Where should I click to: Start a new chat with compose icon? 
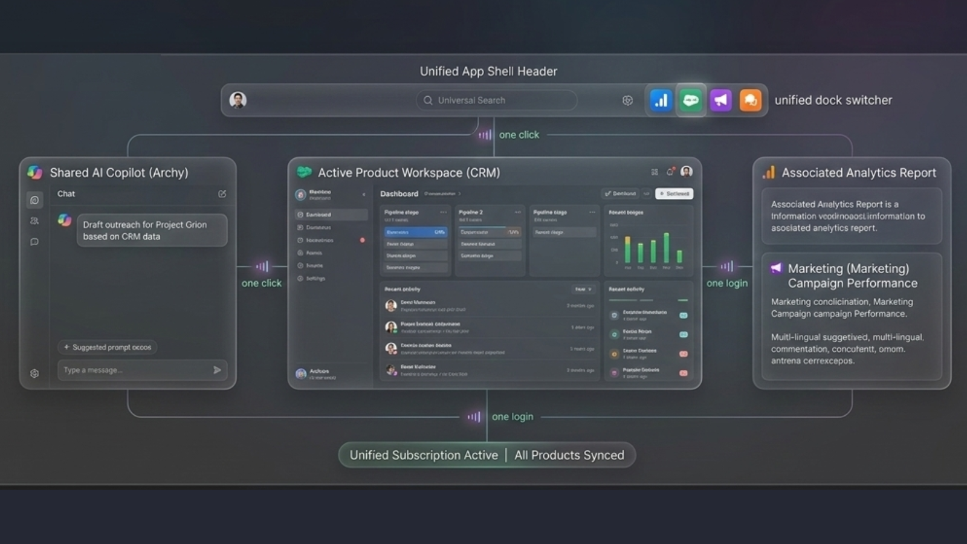point(222,194)
